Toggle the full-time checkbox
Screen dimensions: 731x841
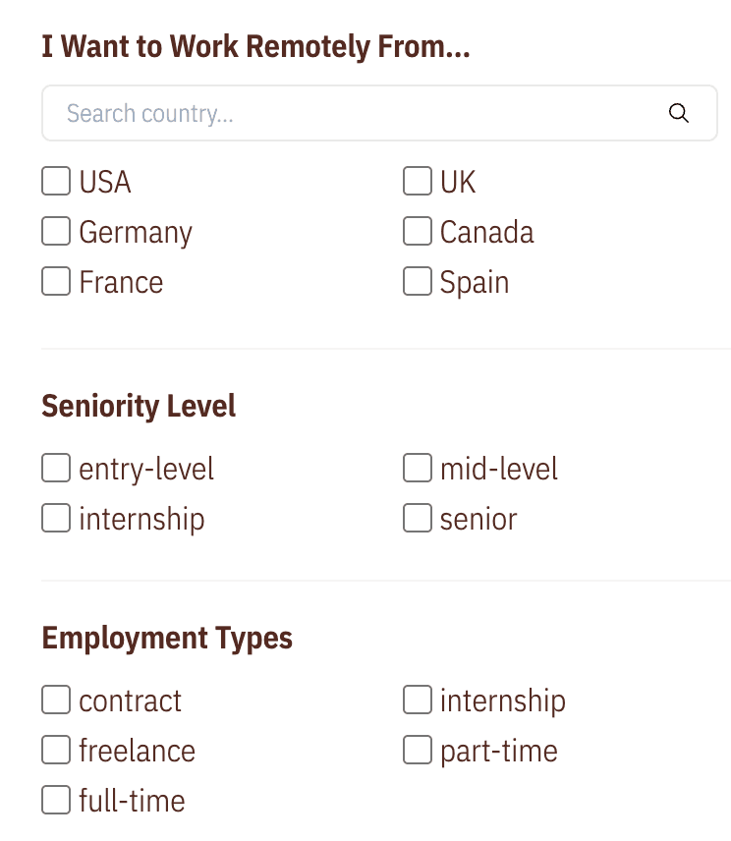click(56, 801)
